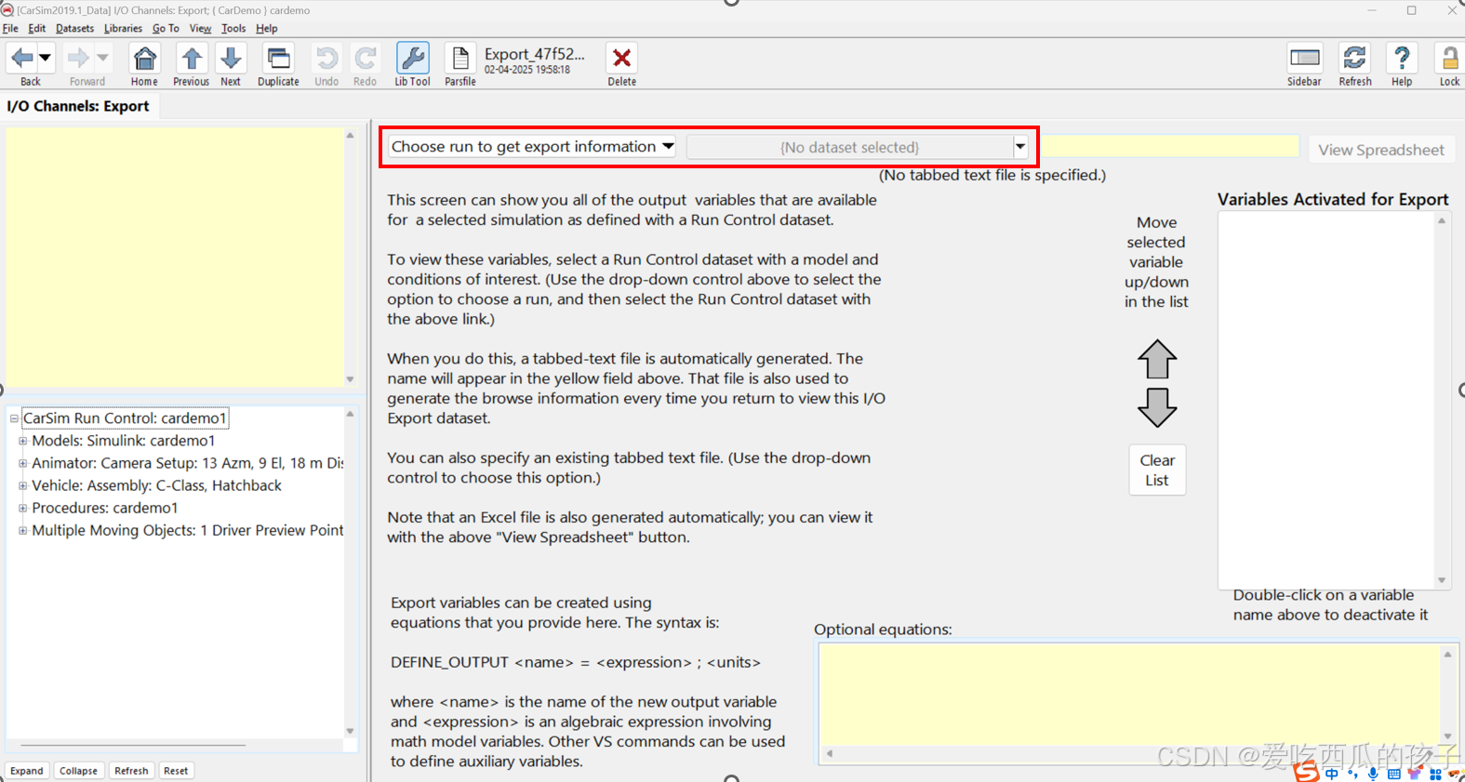Open the File menu
1465x782 pixels.
tap(10, 29)
